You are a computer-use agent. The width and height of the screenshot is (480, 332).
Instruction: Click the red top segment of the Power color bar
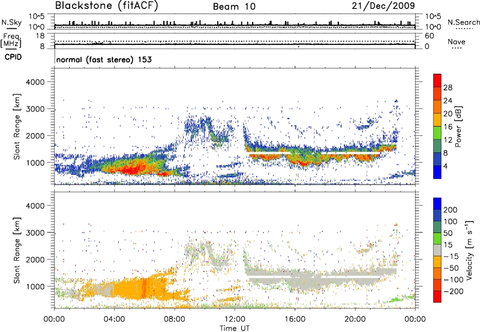437,80
